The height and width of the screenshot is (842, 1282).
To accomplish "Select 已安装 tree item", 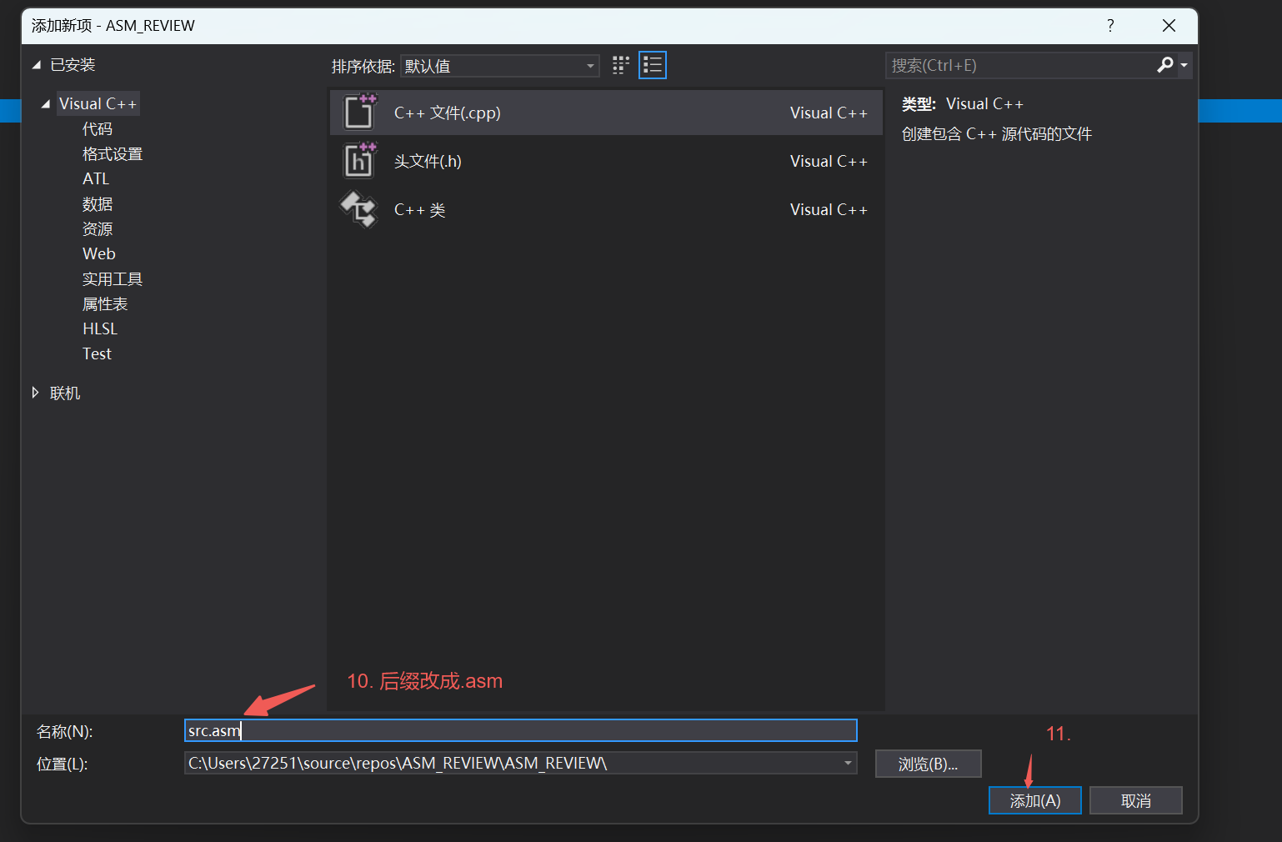I will click(x=73, y=65).
